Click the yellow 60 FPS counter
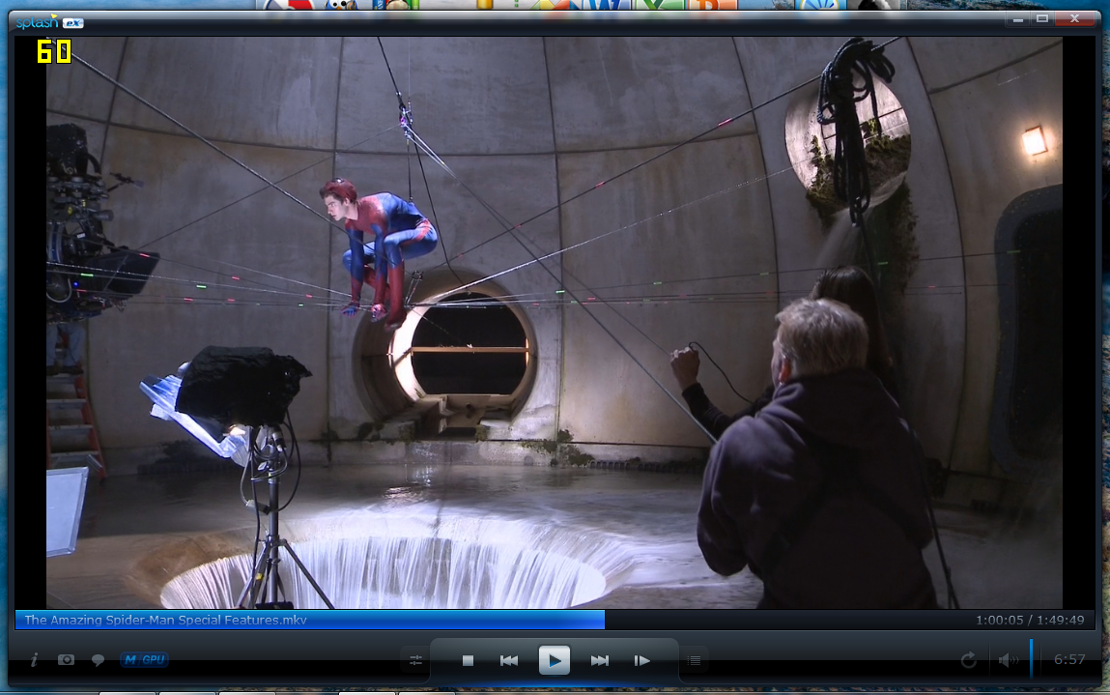Screen dimensions: 1110x695 pos(54,52)
